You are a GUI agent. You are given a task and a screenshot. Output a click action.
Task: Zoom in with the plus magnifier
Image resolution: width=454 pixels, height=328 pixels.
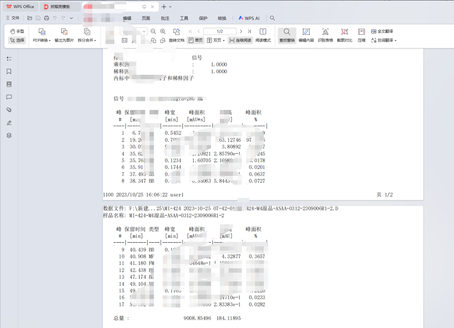point(163,32)
